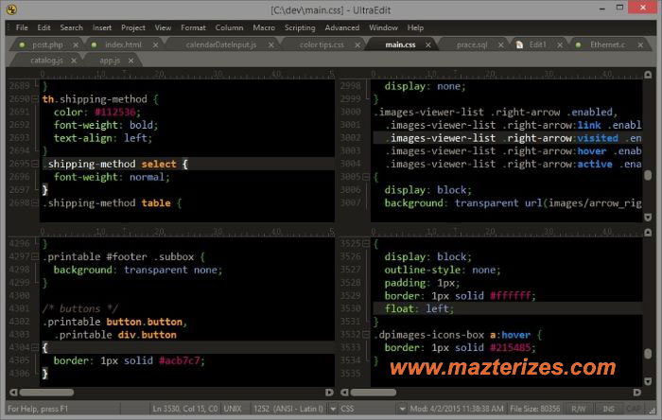Image resolution: width=662 pixels, height=420 pixels.
Task: Collapse the code fold at line 4304
Action: 35,347
